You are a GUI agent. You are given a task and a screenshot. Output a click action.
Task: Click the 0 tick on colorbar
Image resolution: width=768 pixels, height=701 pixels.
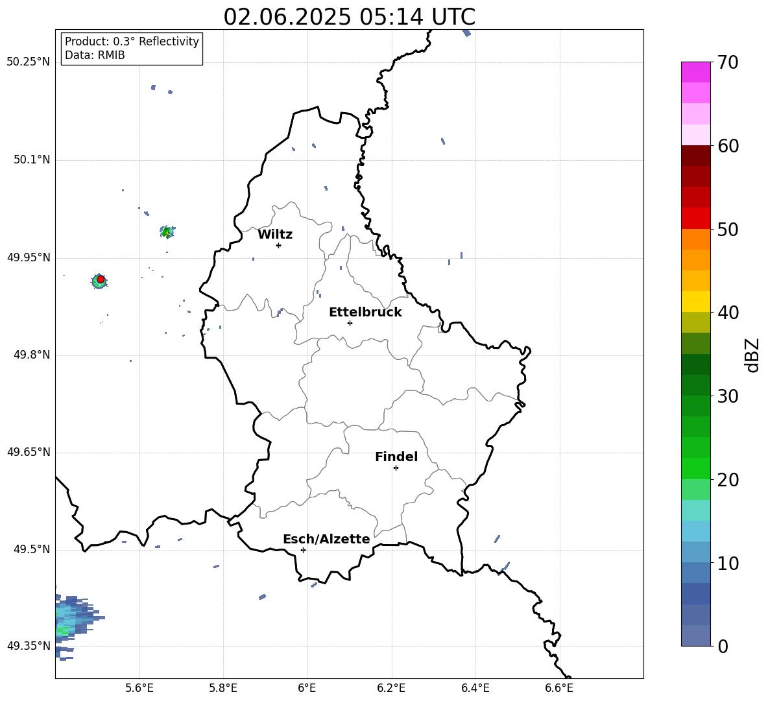coord(723,646)
